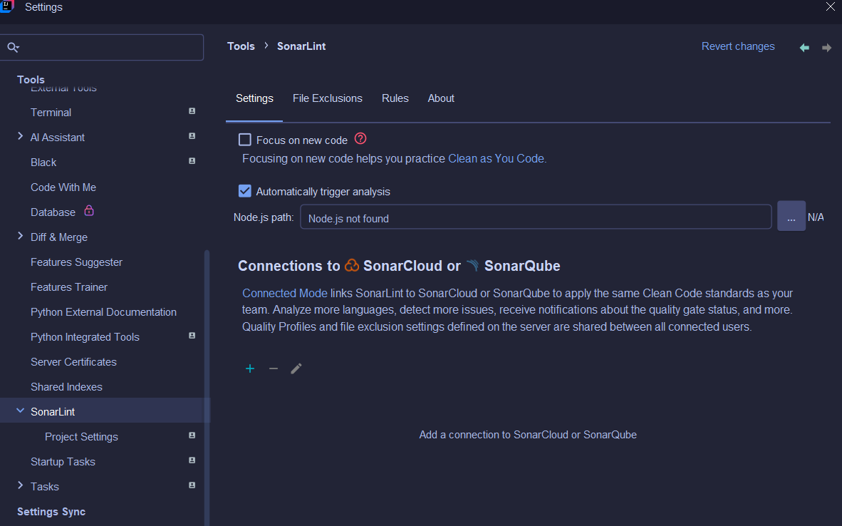This screenshot has width=842, height=526.
Task: Select the Tasks tree item
Action: tap(45, 487)
